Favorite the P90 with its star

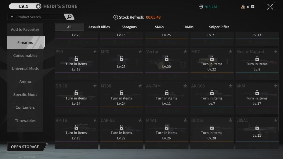[95, 51]
